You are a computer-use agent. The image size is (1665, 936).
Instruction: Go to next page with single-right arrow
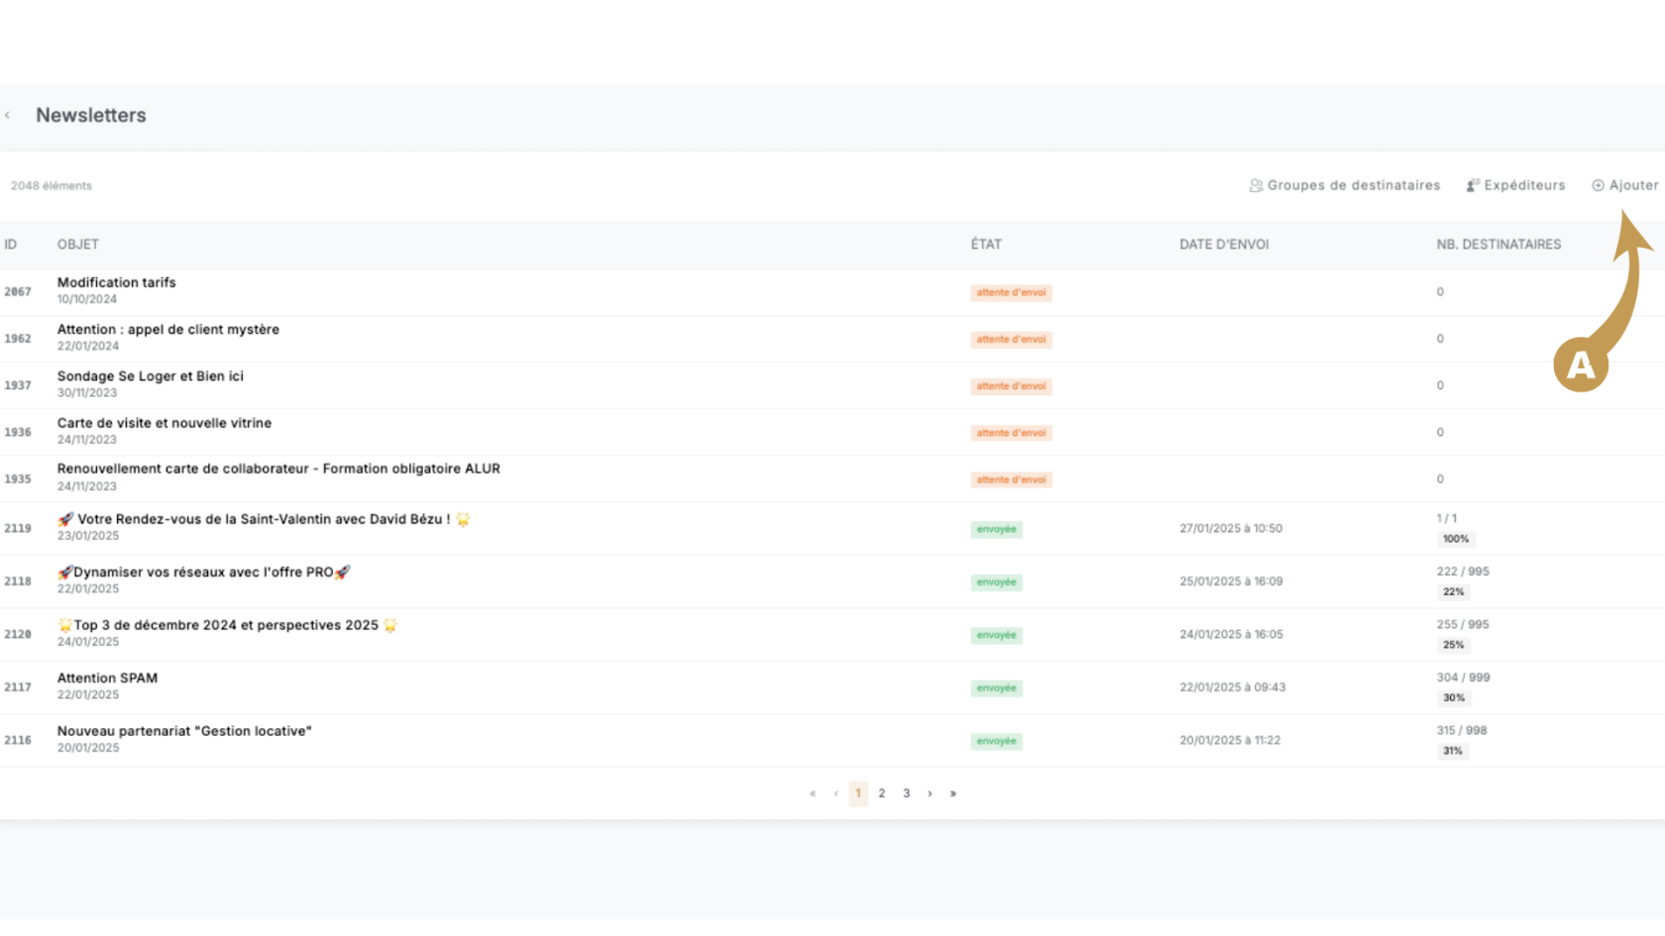[930, 793]
